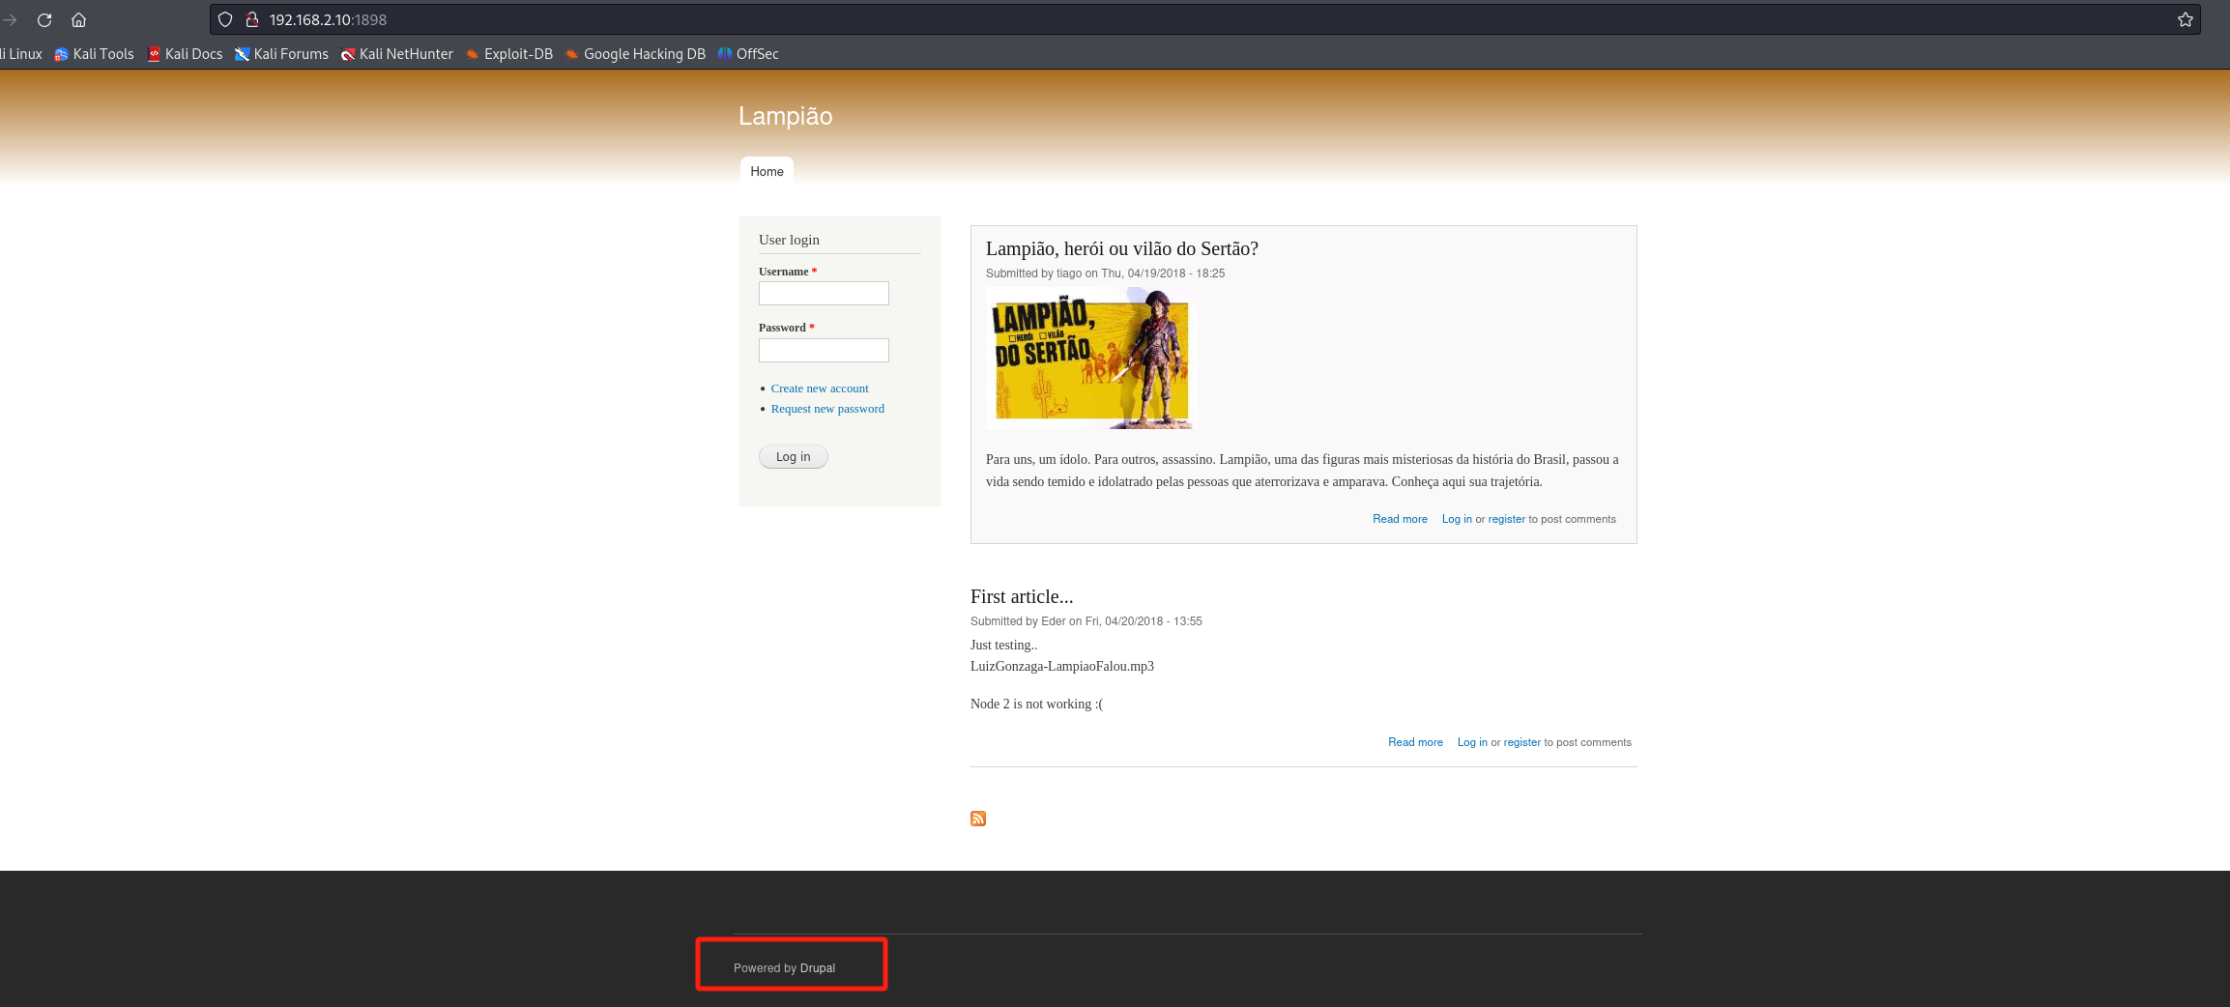Click the Lampião site title

pyautogui.click(x=785, y=116)
